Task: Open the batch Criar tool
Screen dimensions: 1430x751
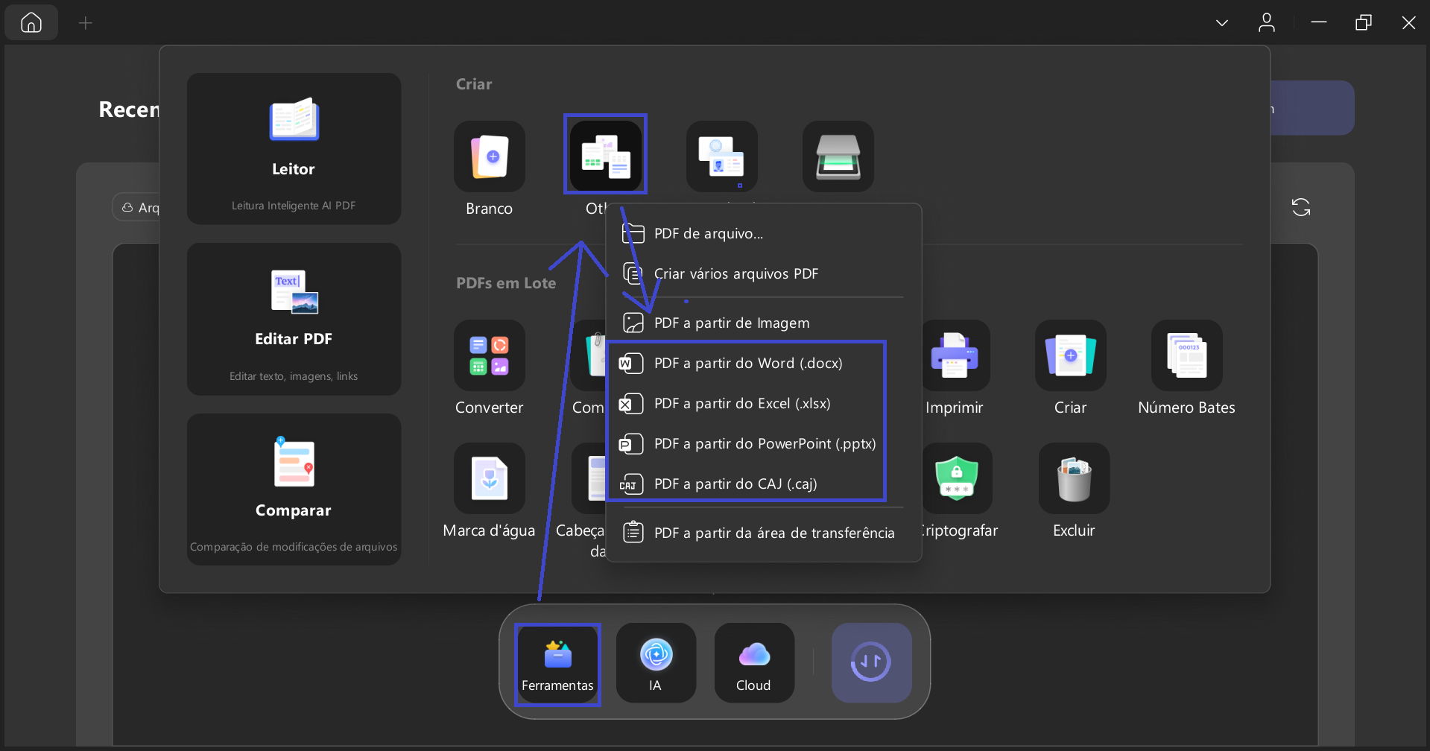Action: [1071, 355]
